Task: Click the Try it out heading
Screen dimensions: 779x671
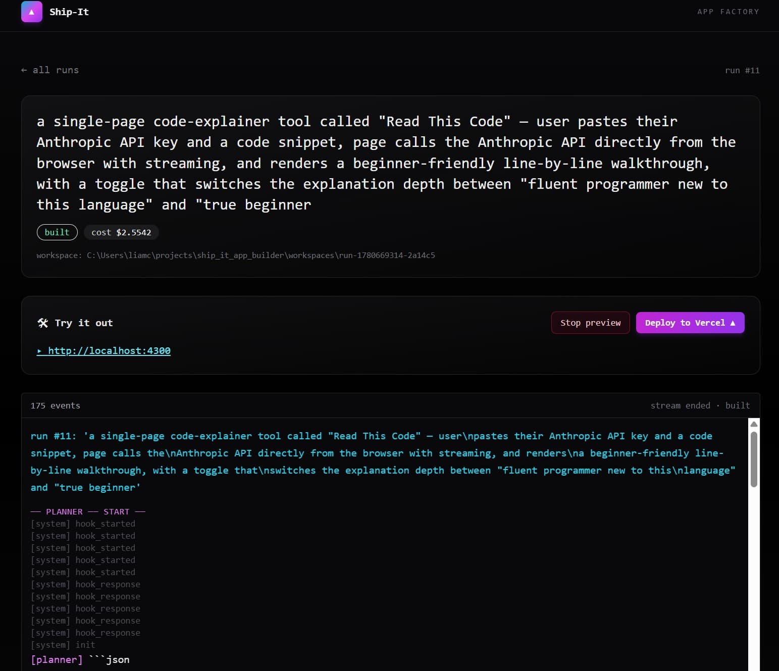Action: click(84, 323)
